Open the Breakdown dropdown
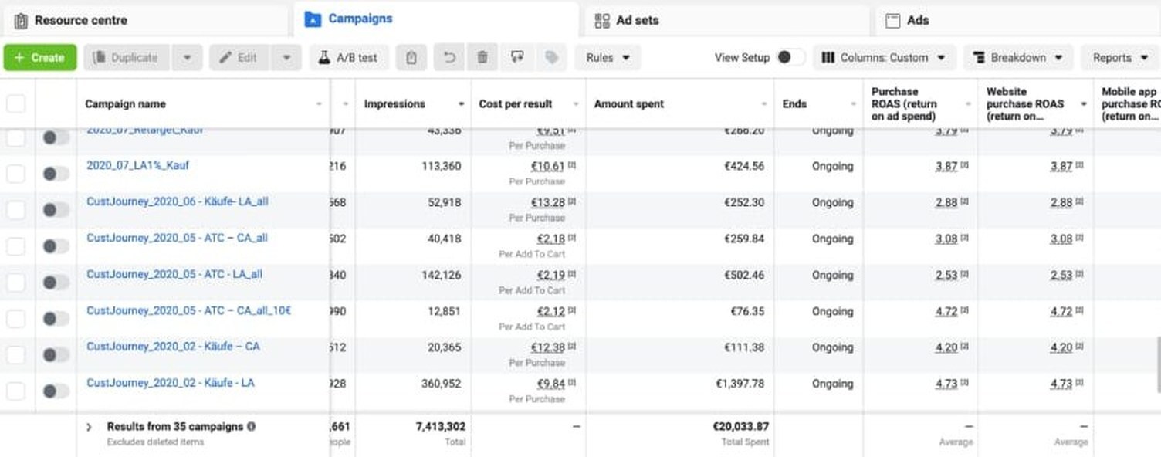Viewport: 1161px width, 457px height. pyautogui.click(x=1018, y=58)
